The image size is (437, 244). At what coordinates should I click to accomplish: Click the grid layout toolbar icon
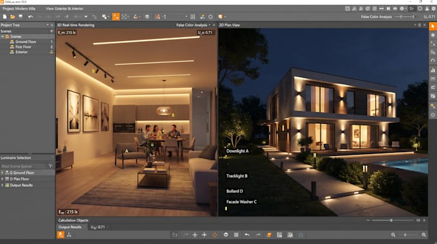[x=193, y=17]
